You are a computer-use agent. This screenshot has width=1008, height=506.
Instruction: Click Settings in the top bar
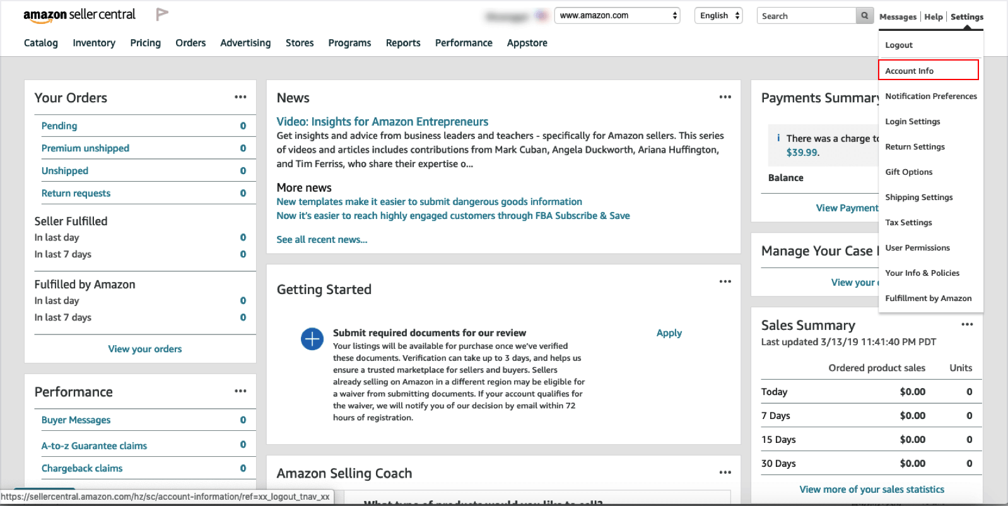(x=967, y=17)
